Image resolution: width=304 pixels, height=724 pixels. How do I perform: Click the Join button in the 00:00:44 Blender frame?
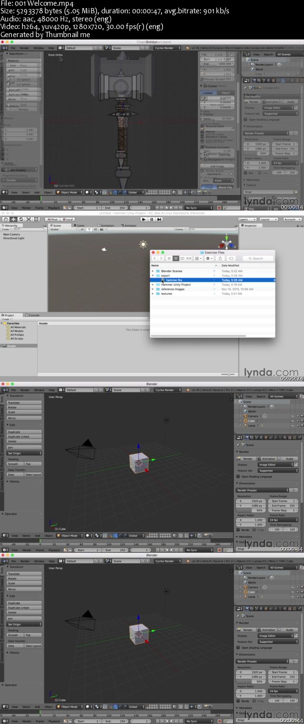pos(24,618)
